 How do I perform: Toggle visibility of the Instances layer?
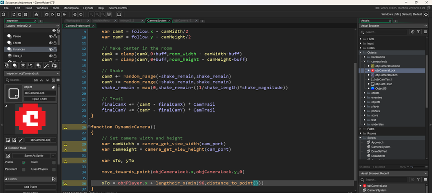coord(51,49)
